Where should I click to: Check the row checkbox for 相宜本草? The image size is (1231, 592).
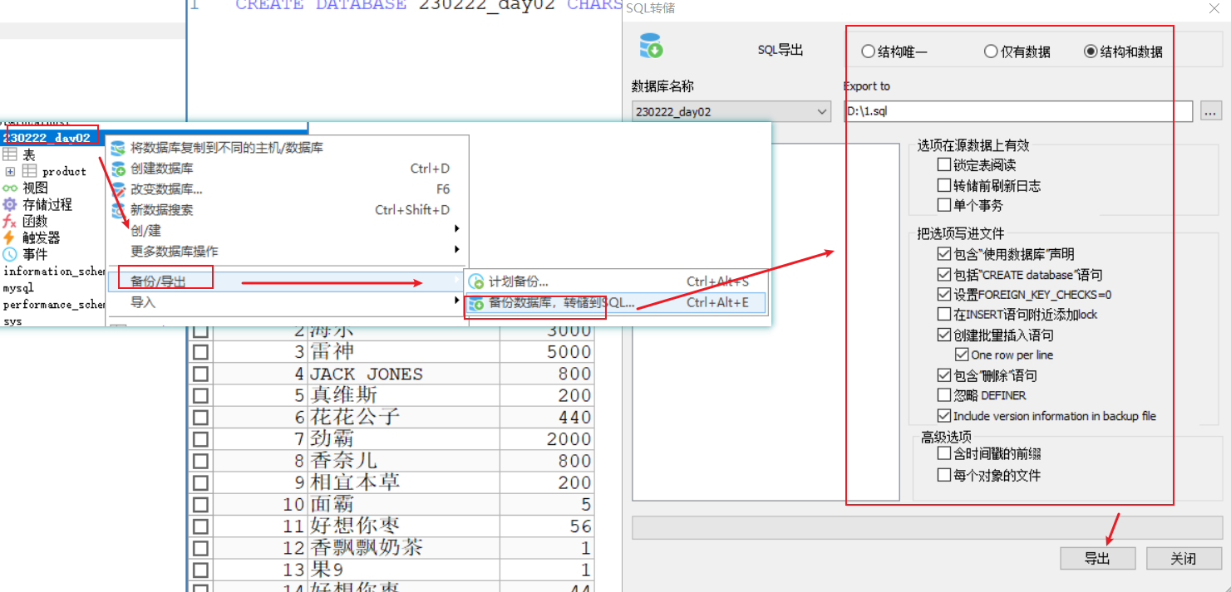[200, 482]
